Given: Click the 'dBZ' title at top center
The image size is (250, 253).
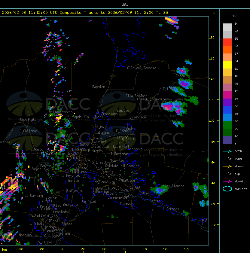Looking at the screenshot, I should coord(125,4).
